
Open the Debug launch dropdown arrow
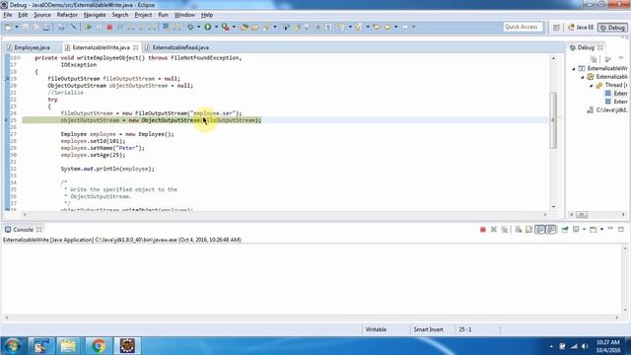point(198,27)
